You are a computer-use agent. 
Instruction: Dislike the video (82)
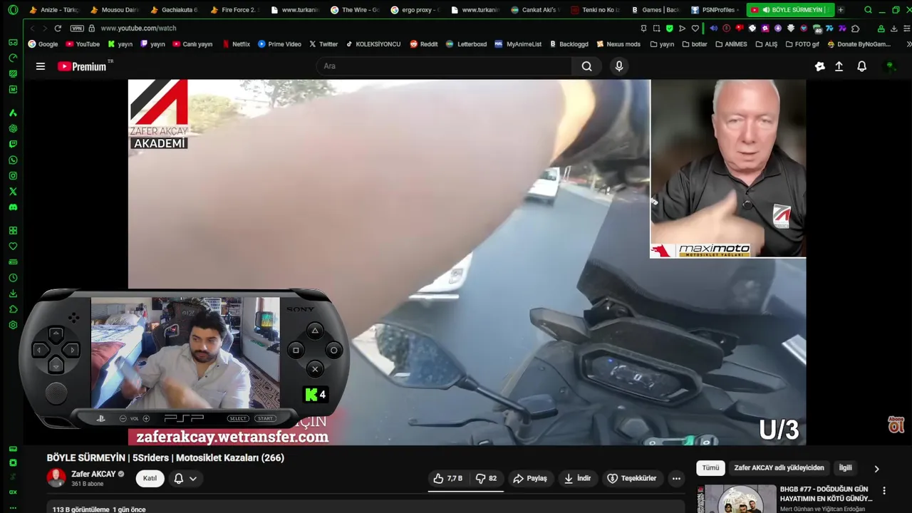(486, 478)
